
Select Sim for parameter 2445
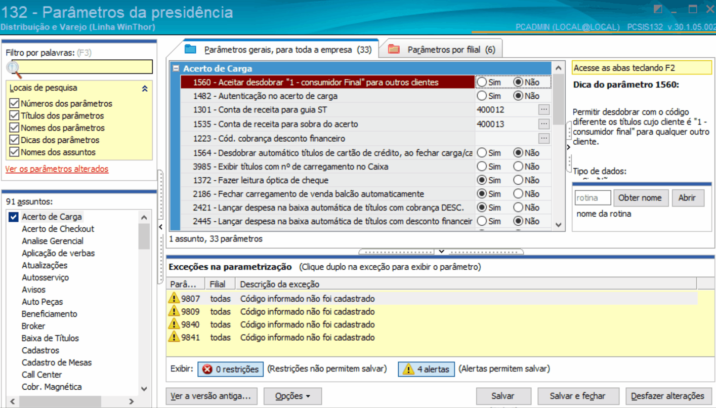coord(482,221)
